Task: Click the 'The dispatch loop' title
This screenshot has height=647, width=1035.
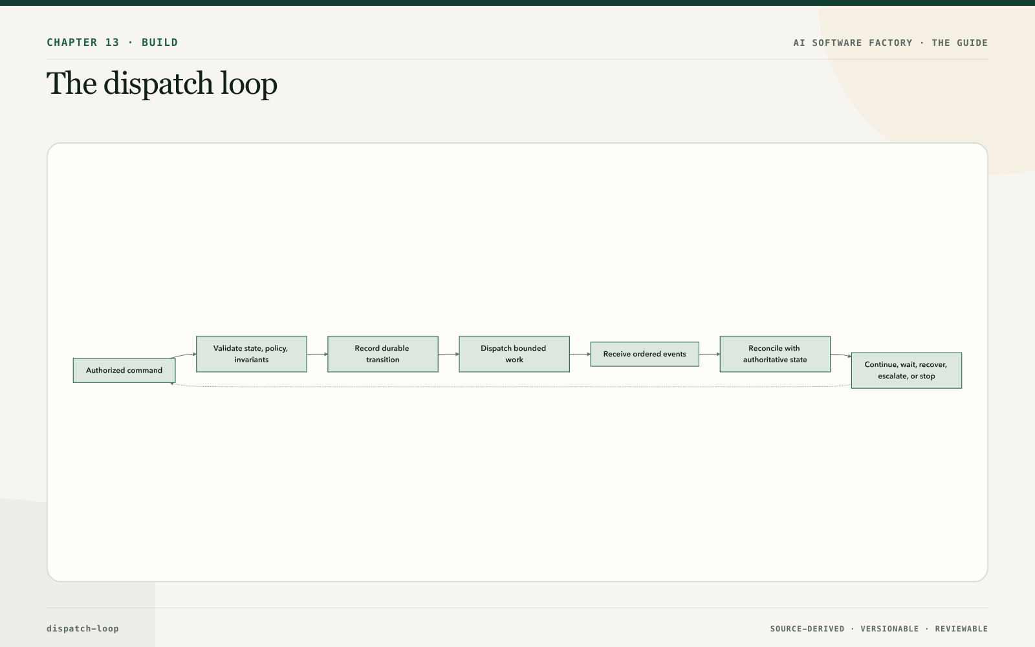Action: [x=162, y=83]
